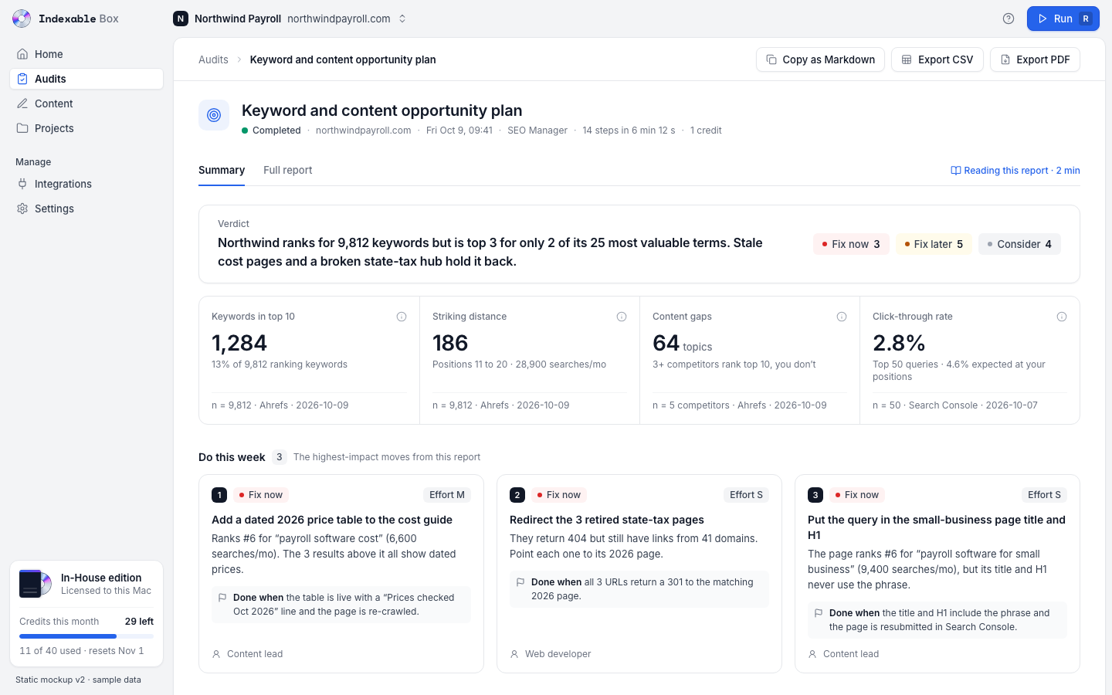Click the Northwind Payroll N avatar

point(181,19)
